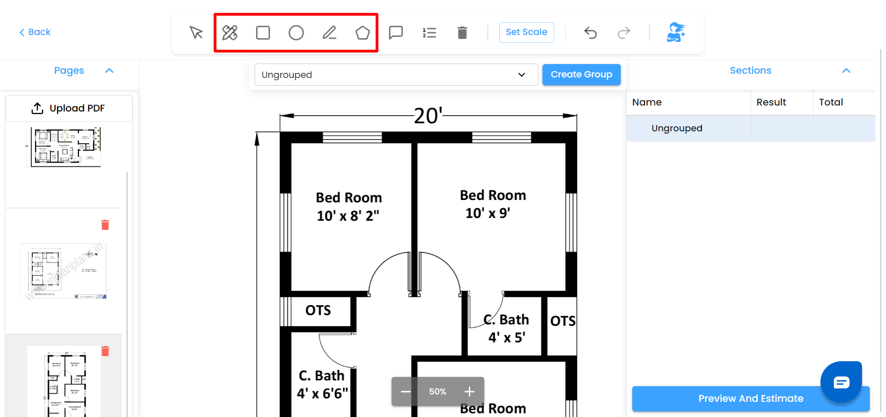Select the polygon drawing tool
The height and width of the screenshot is (417, 886).
point(363,33)
